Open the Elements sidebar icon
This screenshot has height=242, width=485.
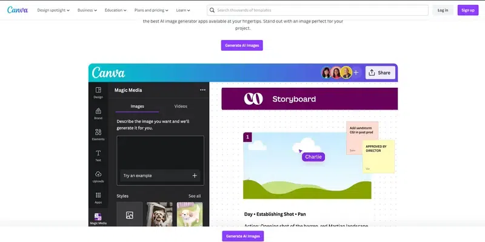coord(98,134)
